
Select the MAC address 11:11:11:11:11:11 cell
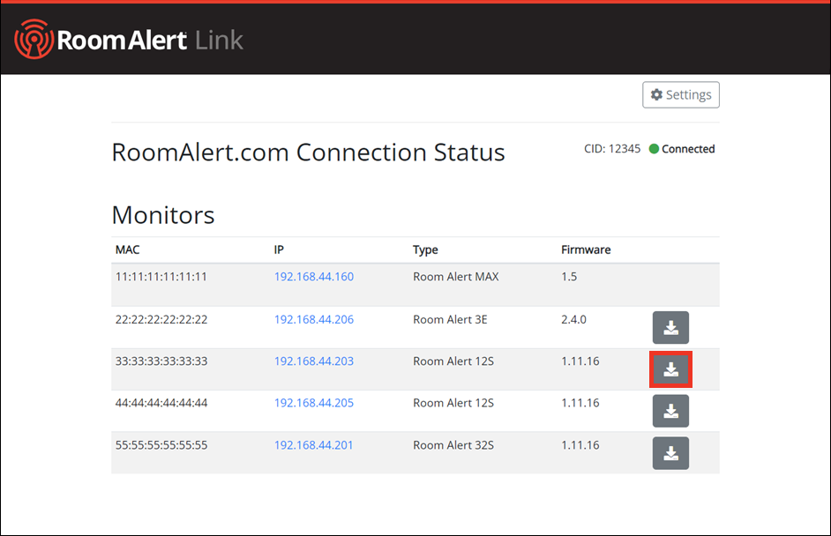click(x=161, y=277)
